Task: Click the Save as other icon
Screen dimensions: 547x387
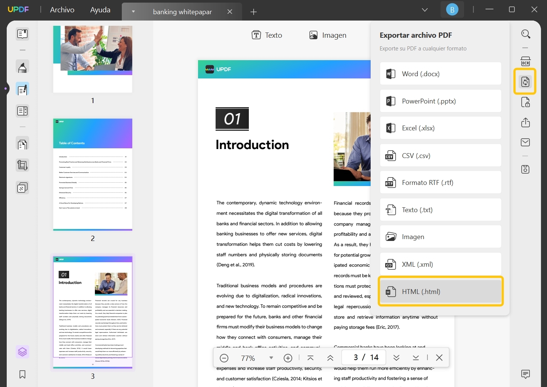Action: pyautogui.click(x=525, y=169)
